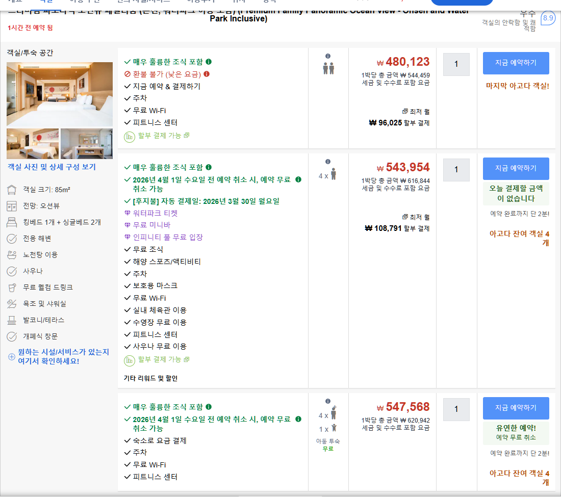561x497 pixels.
Task: Click the two-adults occupancy icon
Action: [328, 68]
